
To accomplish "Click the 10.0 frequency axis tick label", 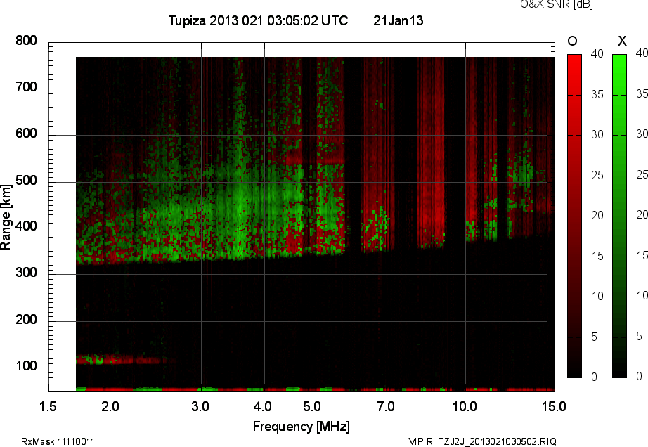I will [x=465, y=406].
